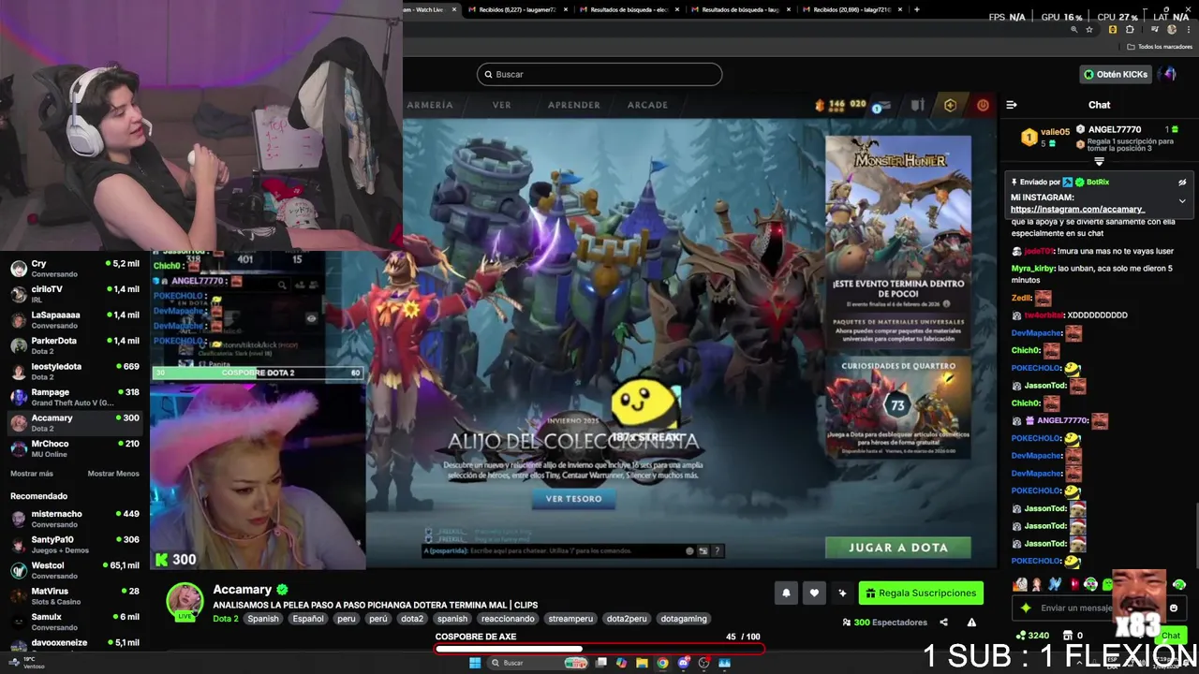Click the Dota 2 category link

(226, 619)
